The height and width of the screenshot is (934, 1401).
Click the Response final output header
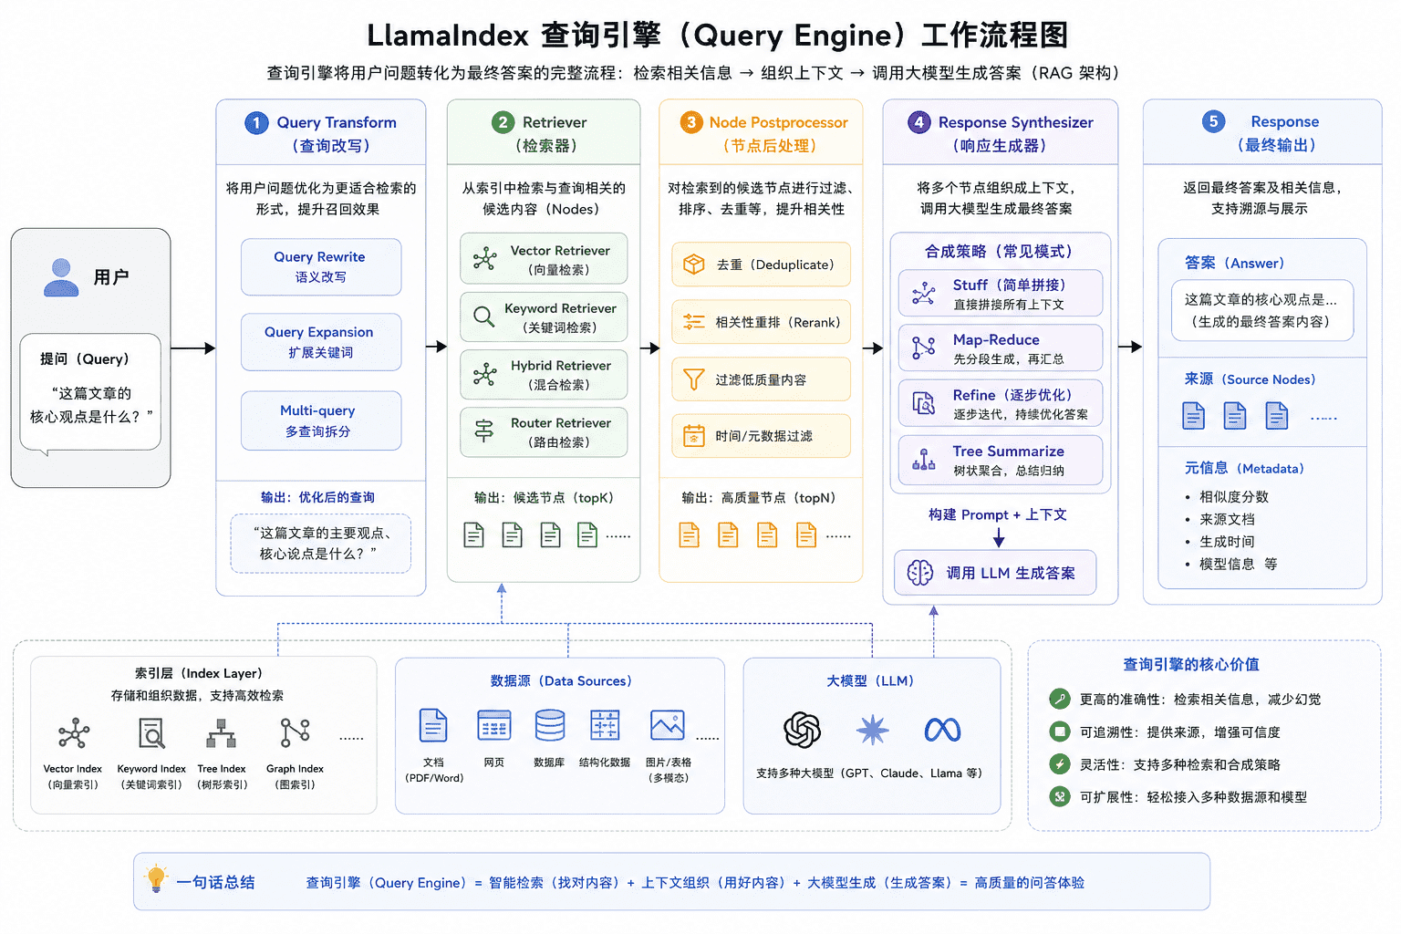point(1262,133)
